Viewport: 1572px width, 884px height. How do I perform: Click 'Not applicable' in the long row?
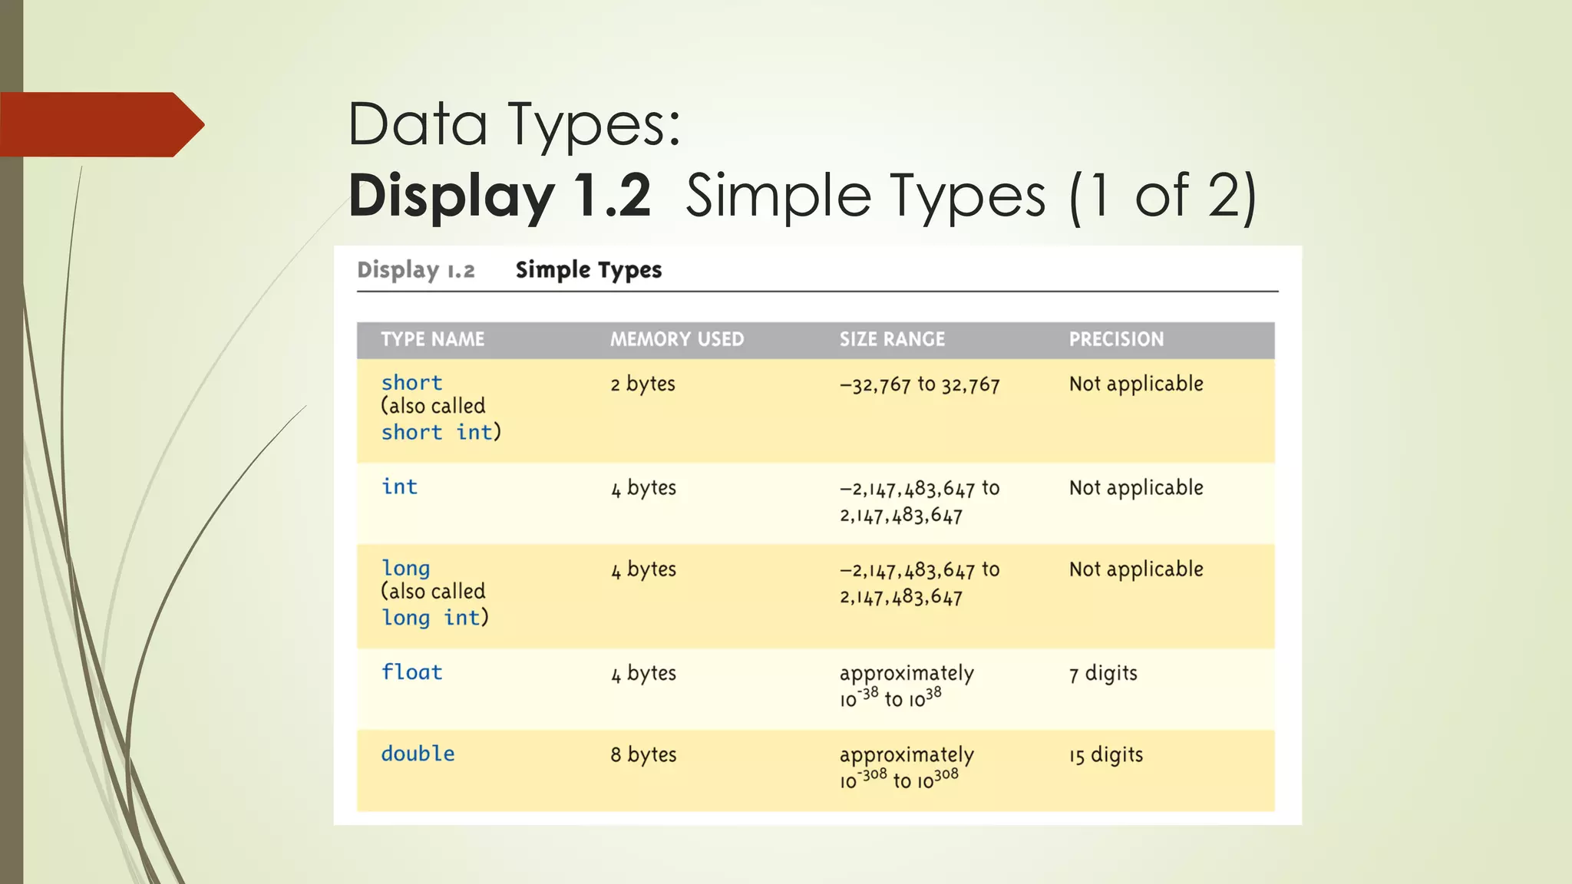pos(1136,569)
